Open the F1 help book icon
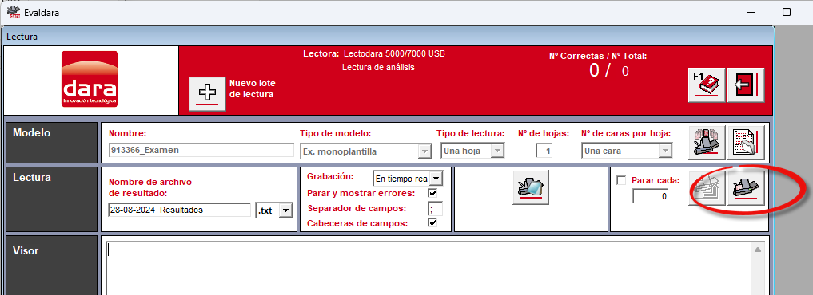Image resolution: width=813 pixels, height=295 pixels. [x=706, y=85]
